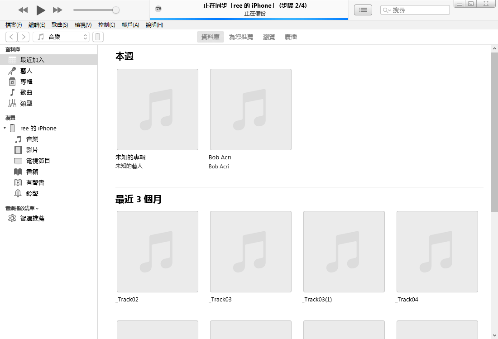Click the 最近 3 個月 section heading
This screenshot has width=498, height=339.
coord(139,199)
